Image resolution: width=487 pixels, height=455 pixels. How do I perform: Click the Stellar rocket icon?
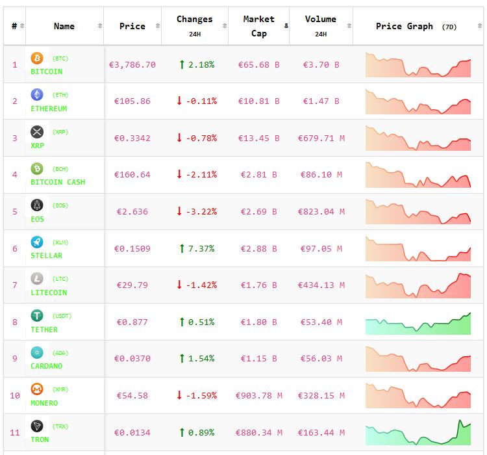(x=37, y=242)
